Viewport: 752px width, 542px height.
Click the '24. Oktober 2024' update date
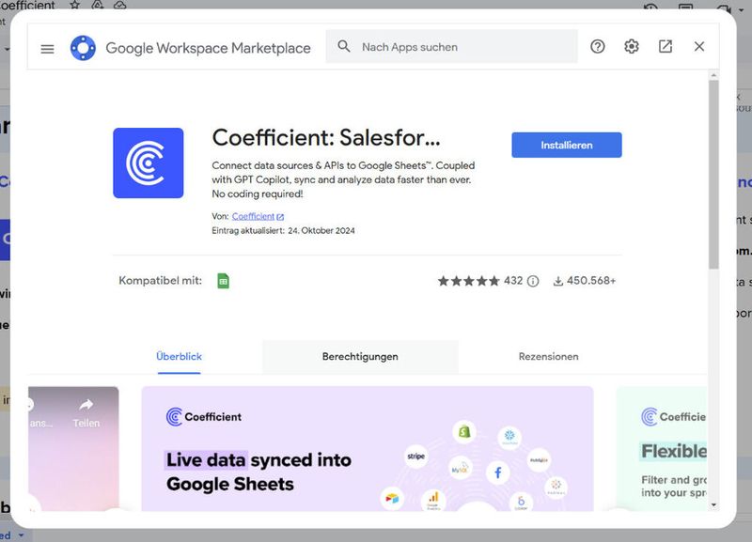click(321, 230)
